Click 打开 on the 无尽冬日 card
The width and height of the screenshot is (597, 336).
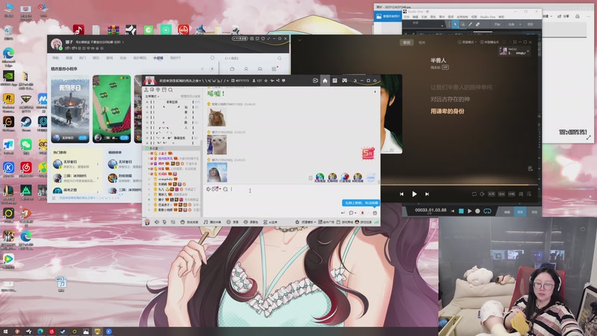point(83,137)
